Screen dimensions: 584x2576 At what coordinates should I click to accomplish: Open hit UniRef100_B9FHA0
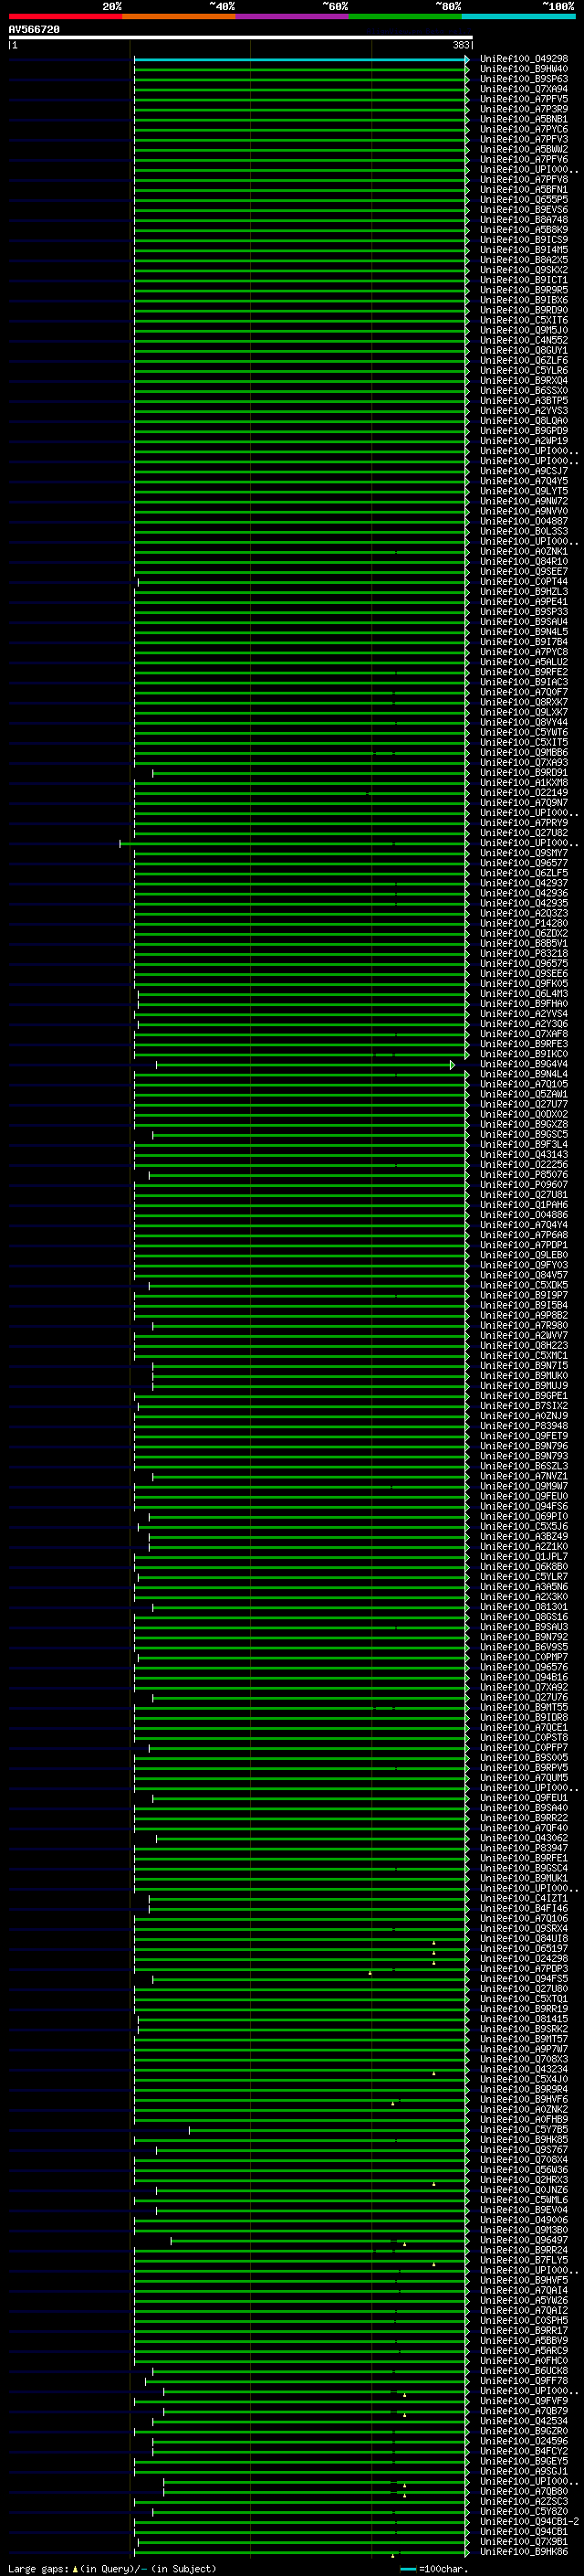point(524,1004)
